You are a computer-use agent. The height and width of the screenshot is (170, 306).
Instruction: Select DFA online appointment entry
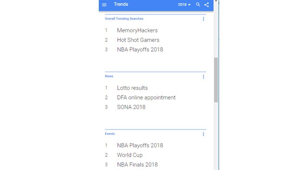(146, 97)
